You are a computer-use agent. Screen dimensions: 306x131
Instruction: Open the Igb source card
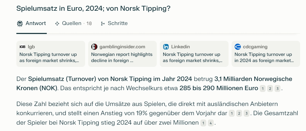point(51,54)
